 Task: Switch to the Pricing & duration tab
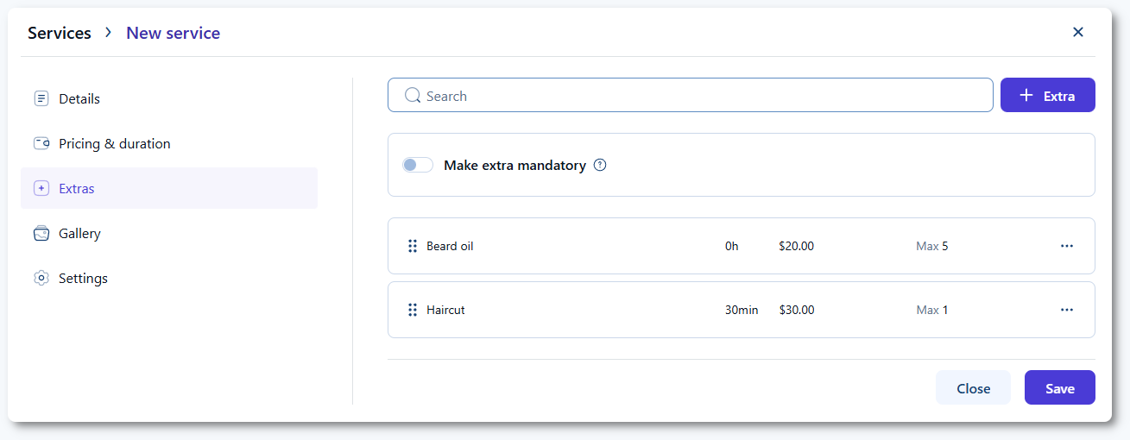[x=114, y=143]
